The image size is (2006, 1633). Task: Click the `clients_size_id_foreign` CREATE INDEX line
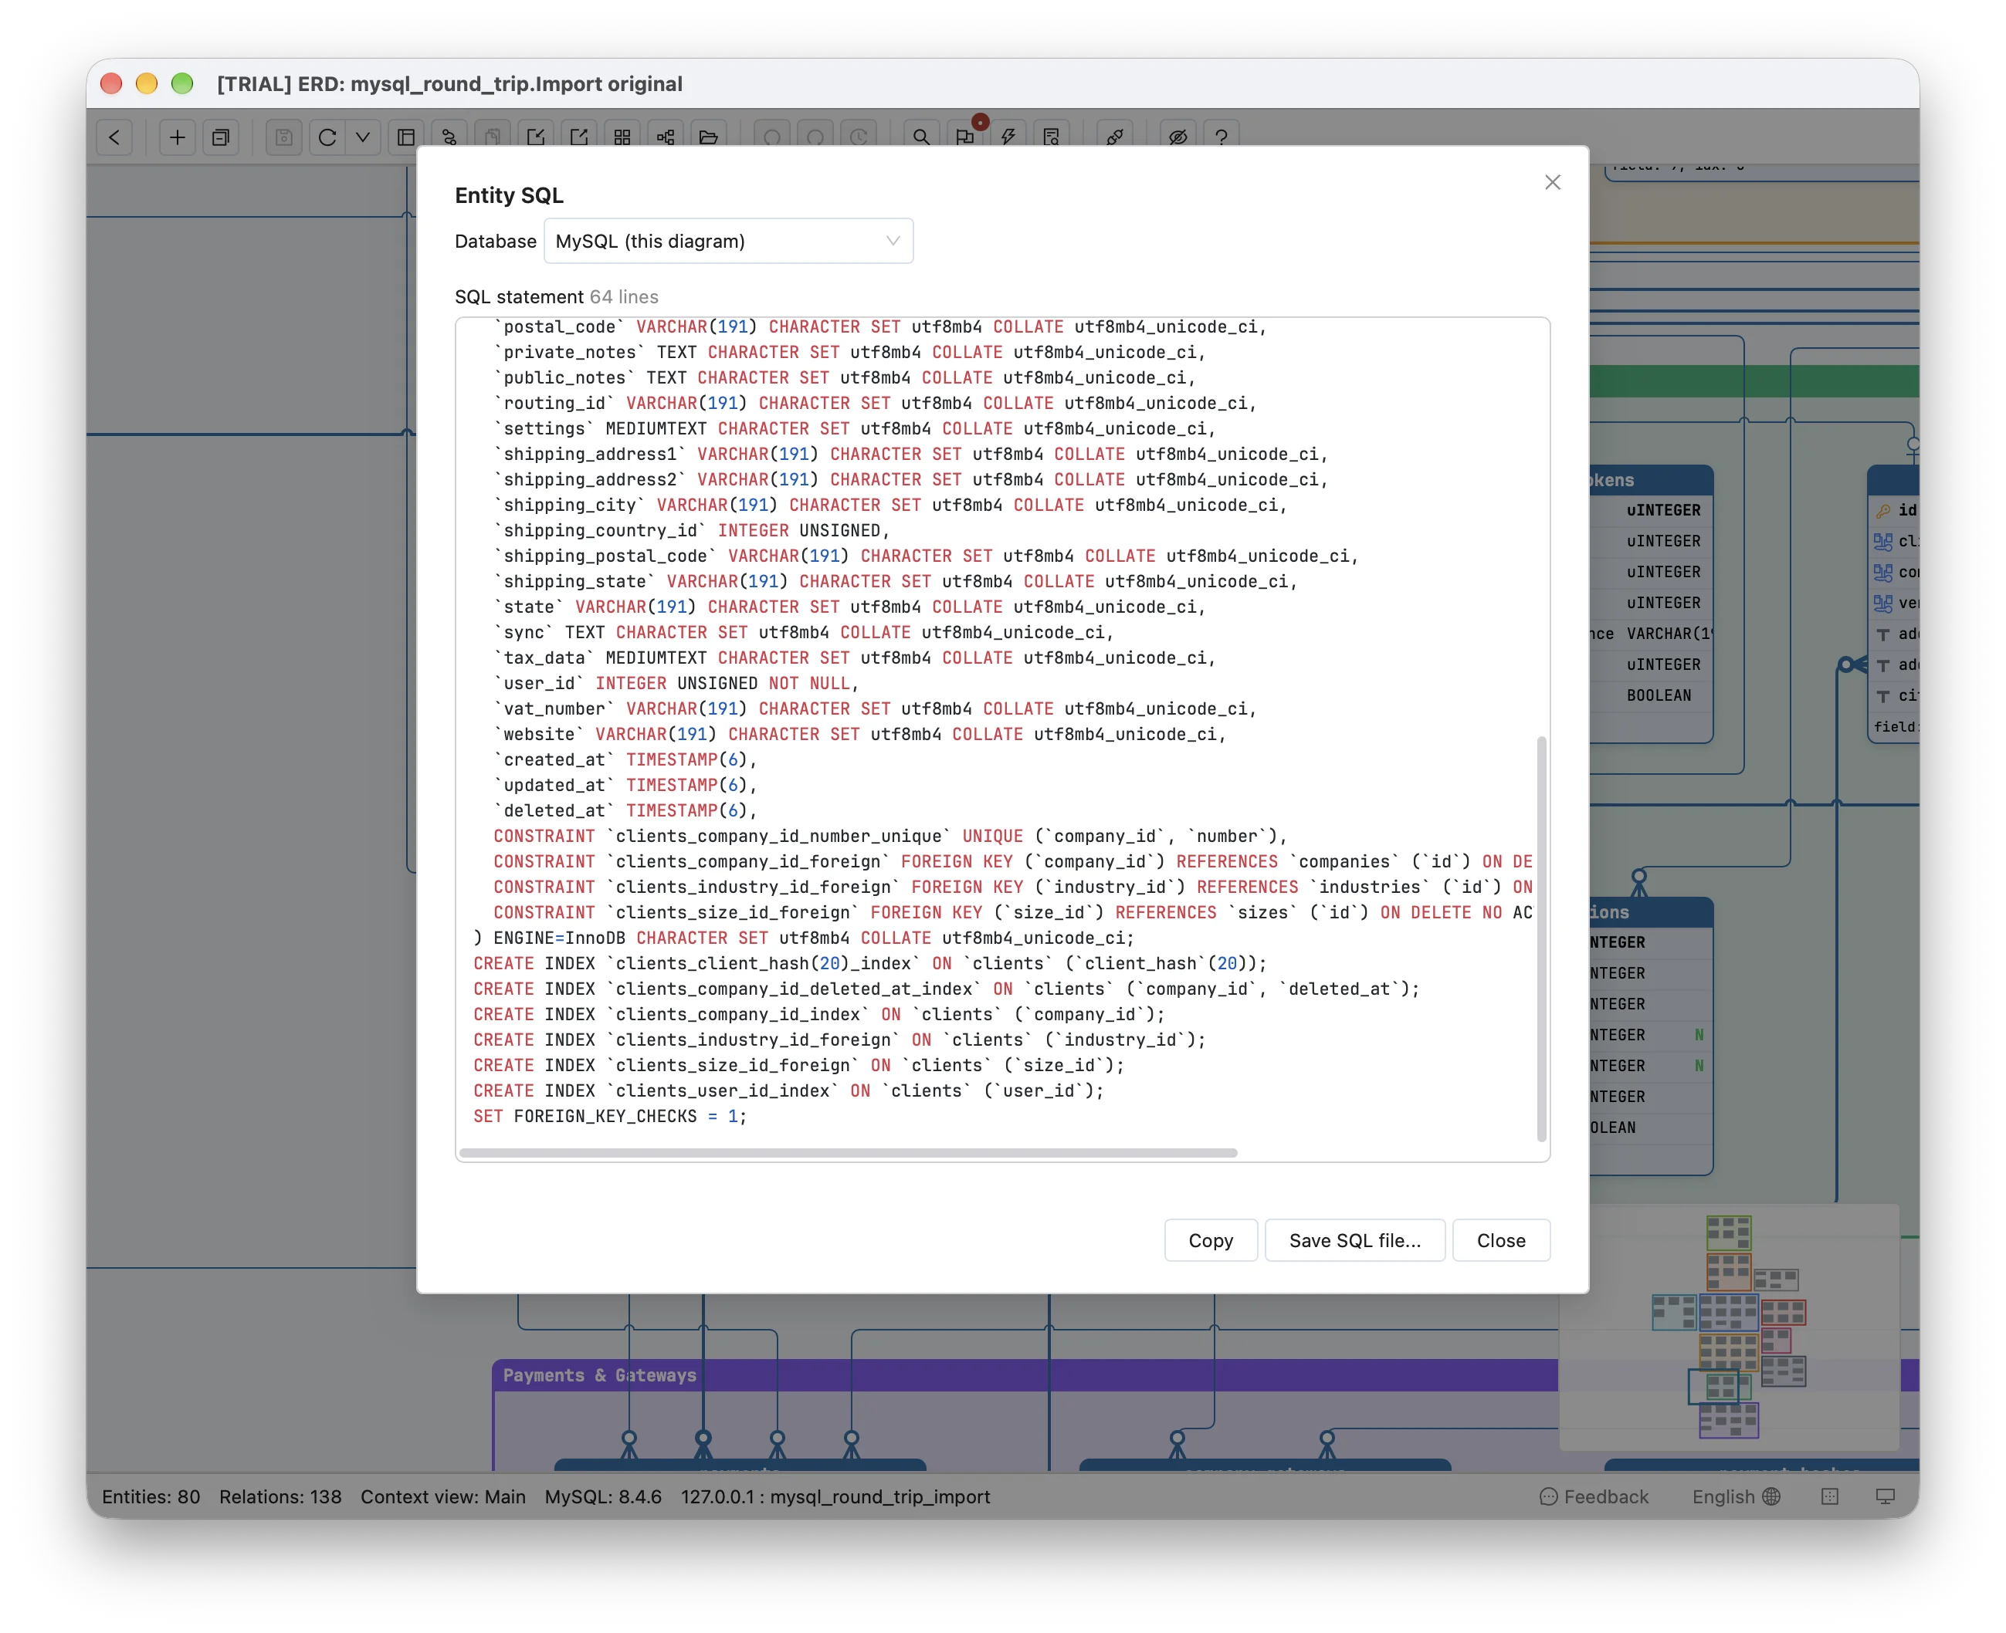[x=799, y=1066]
